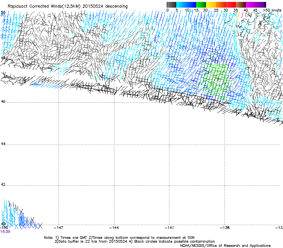The image size is (283, 248).
Task: Click the latitude label 42
Action: click(3, 184)
